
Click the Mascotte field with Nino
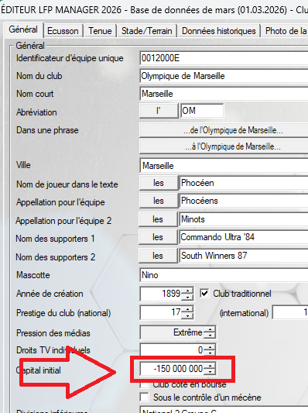point(224,275)
